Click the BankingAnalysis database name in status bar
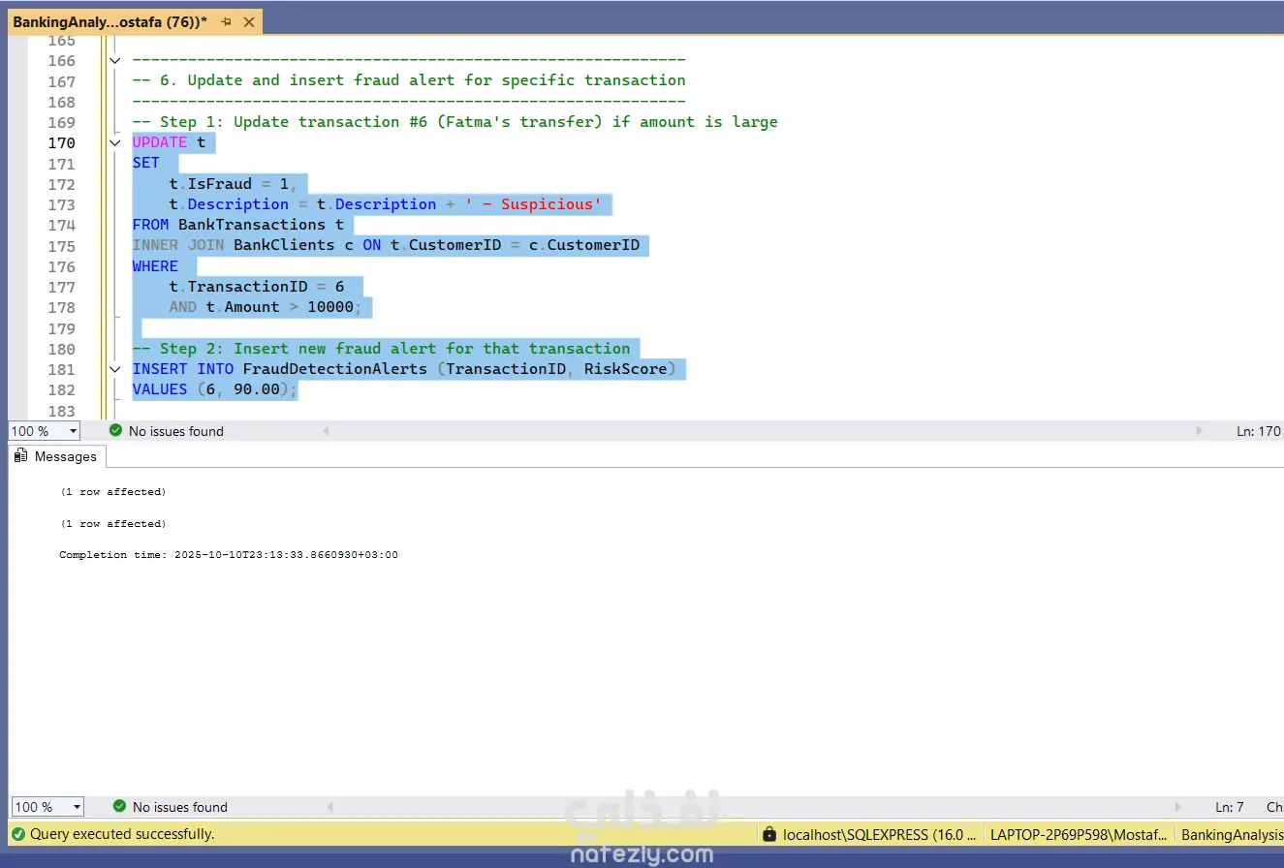This screenshot has width=1284, height=868. (x=1231, y=834)
